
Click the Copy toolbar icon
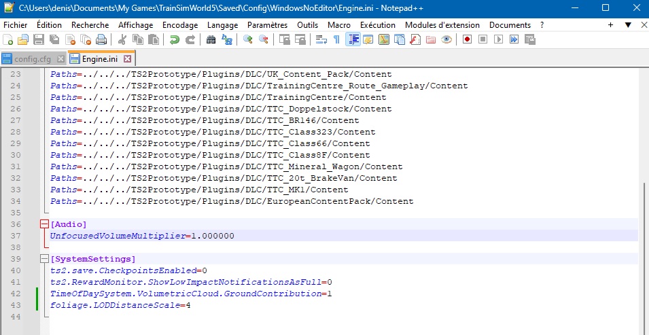click(x=138, y=40)
